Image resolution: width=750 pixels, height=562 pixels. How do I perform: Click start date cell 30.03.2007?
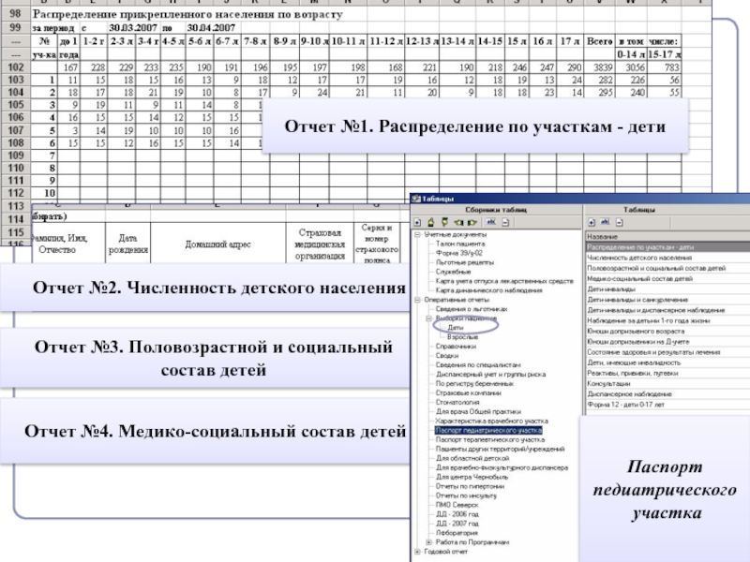pos(133,28)
